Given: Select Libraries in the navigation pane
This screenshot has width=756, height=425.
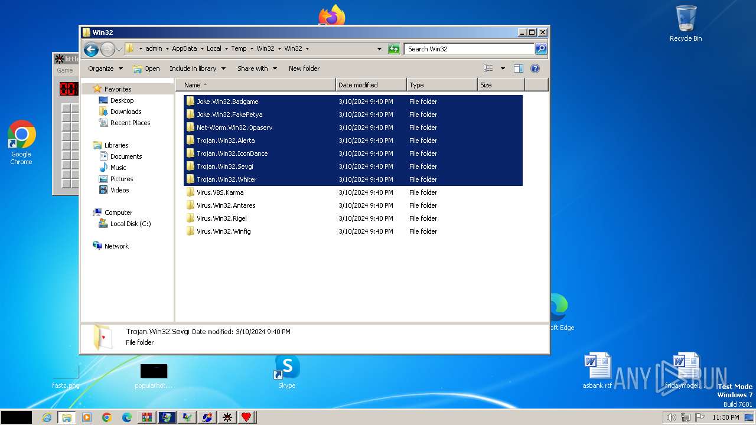Looking at the screenshot, I should (x=116, y=145).
